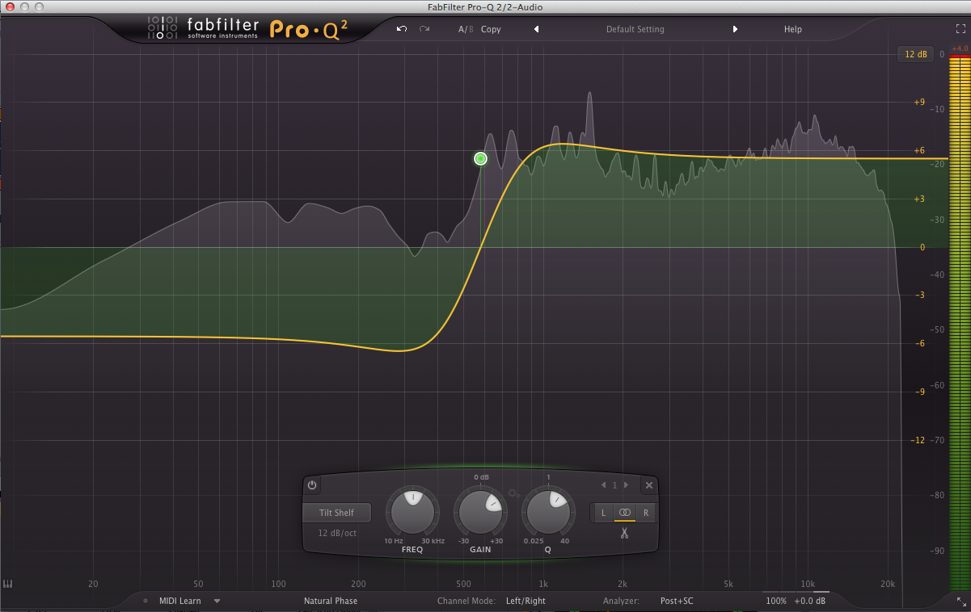Select previous band arrow in band panel
Viewport: 971px width, 612px height.
603,485
